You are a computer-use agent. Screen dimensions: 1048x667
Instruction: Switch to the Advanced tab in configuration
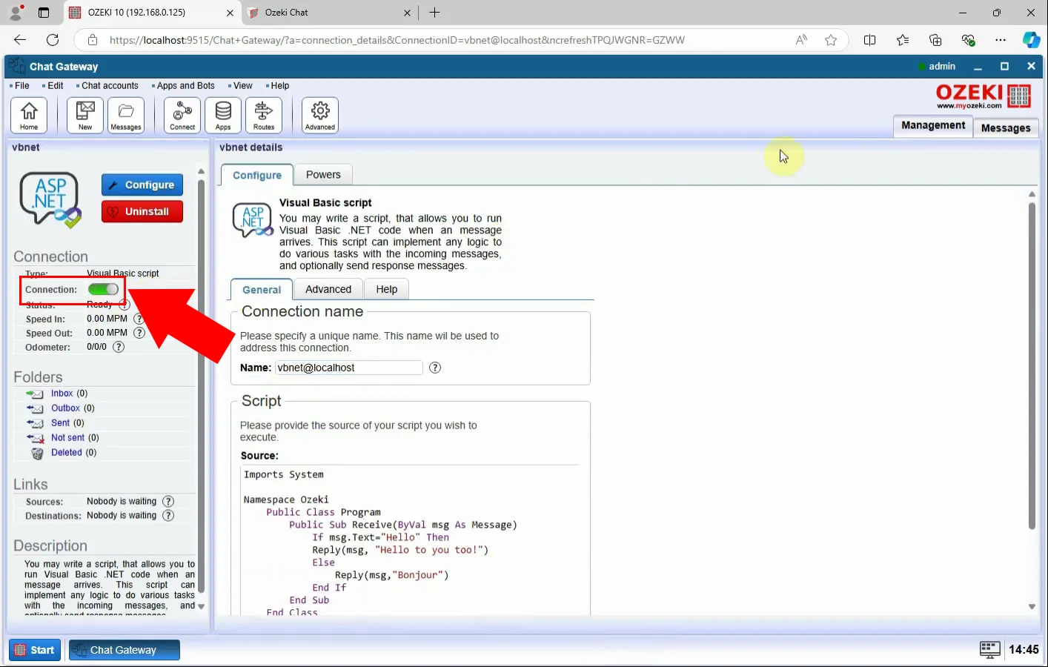328,289
